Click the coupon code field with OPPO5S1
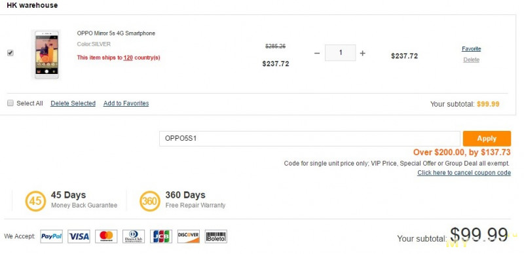 [310, 138]
